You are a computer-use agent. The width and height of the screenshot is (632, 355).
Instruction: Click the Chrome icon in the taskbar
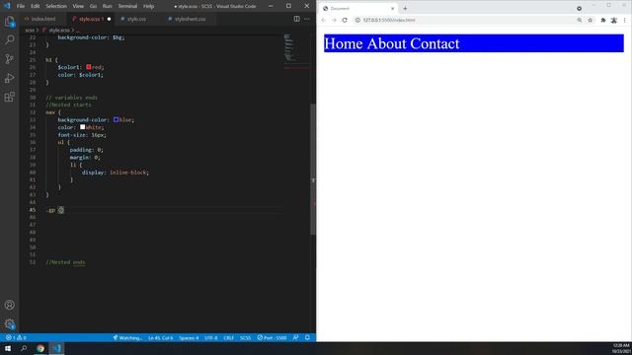[x=40, y=348]
